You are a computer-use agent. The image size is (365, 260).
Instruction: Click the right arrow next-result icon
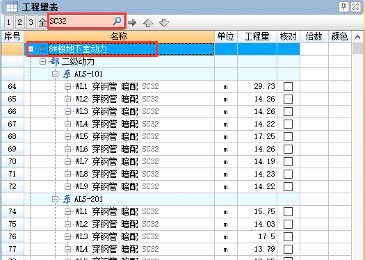point(132,22)
